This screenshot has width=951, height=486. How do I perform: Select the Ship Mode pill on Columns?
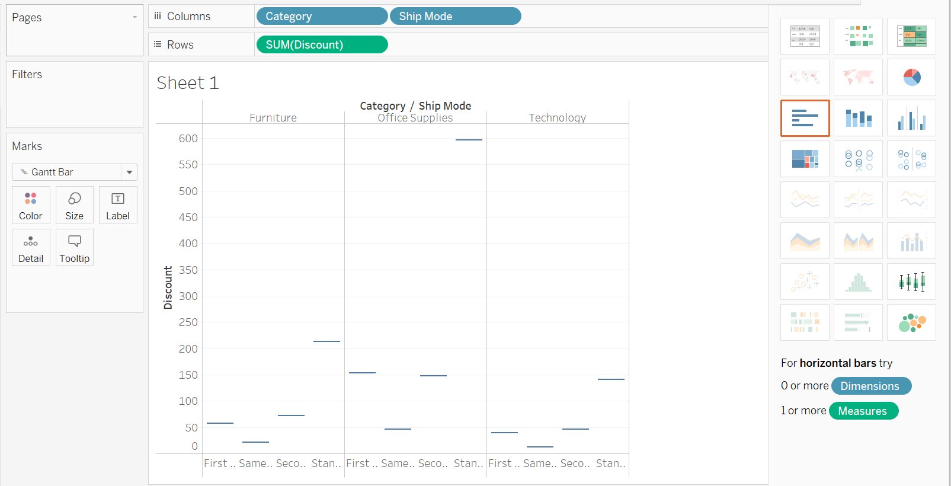tap(455, 17)
